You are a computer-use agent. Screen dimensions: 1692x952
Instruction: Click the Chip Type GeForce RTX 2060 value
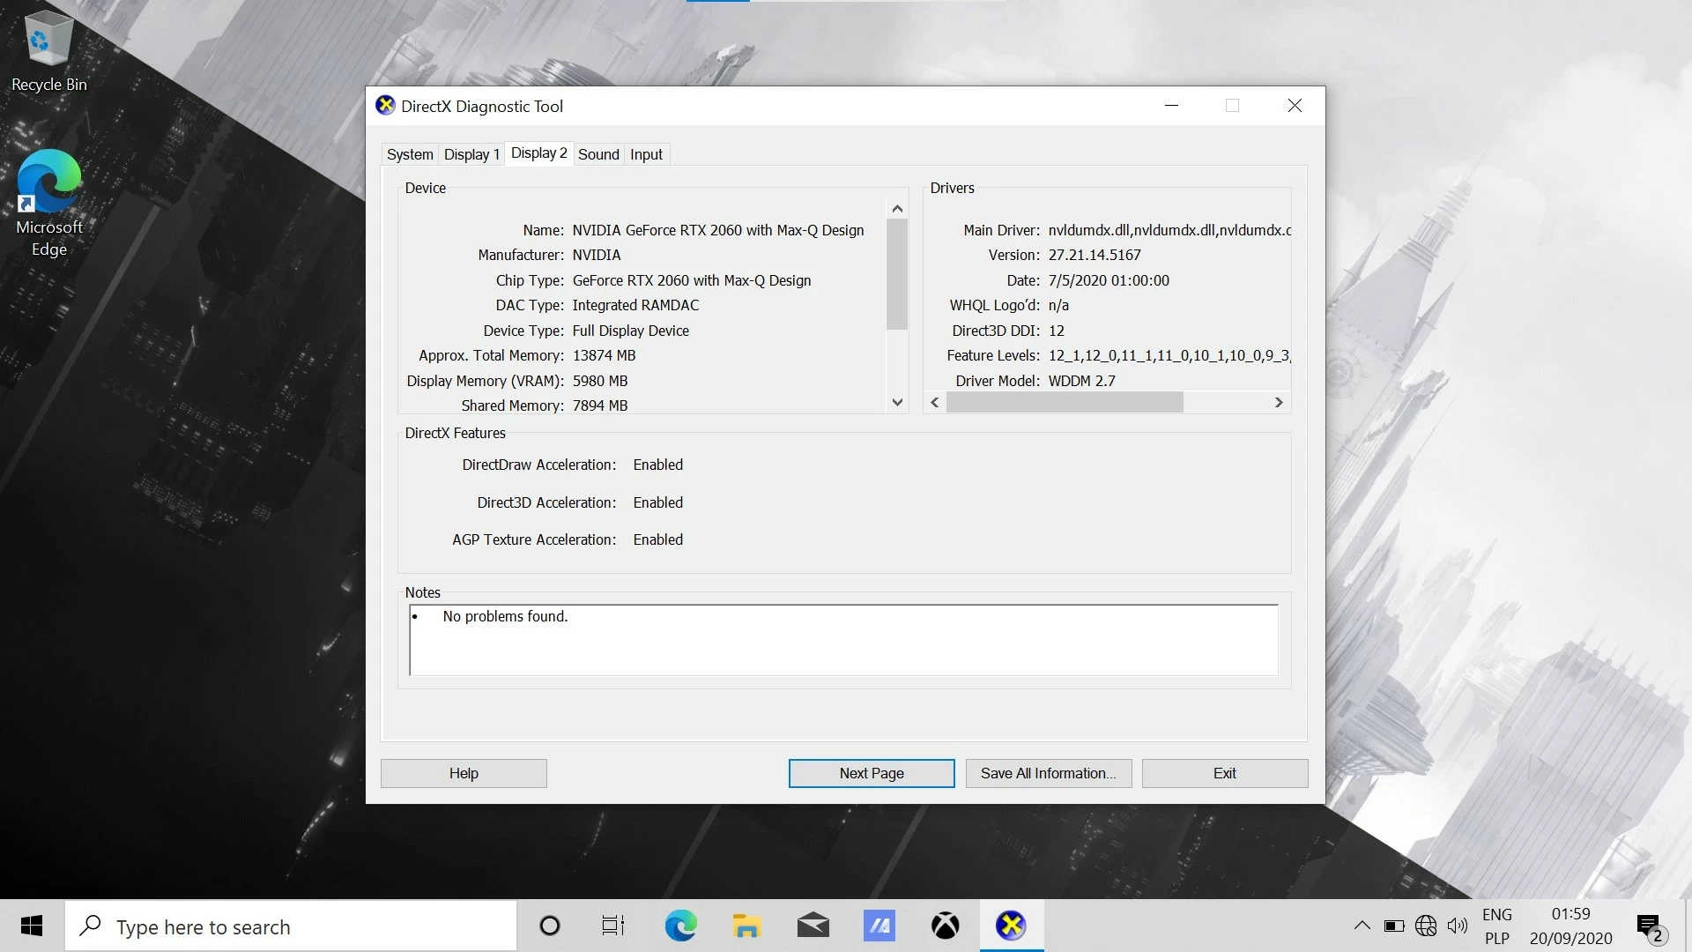click(x=692, y=280)
